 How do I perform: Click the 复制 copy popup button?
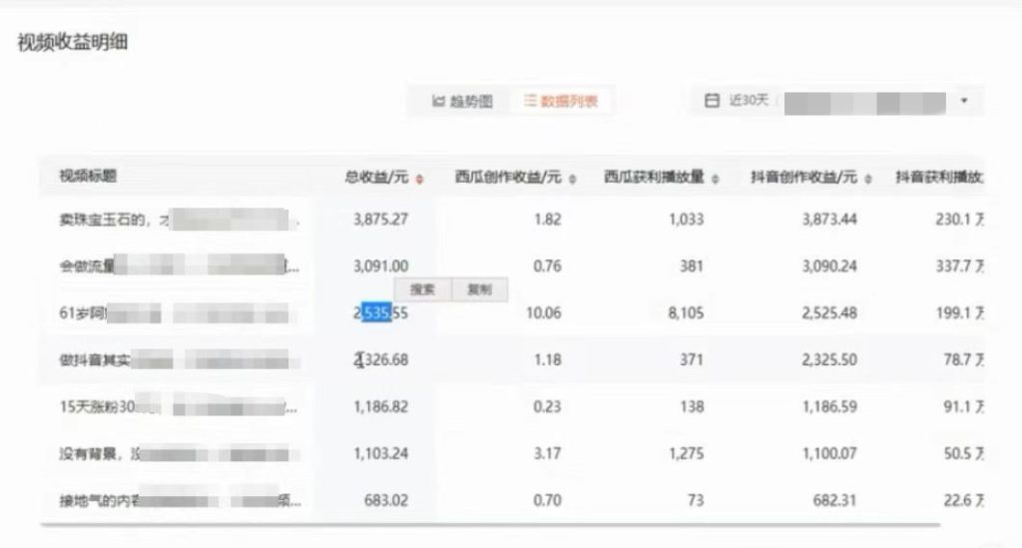(479, 289)
